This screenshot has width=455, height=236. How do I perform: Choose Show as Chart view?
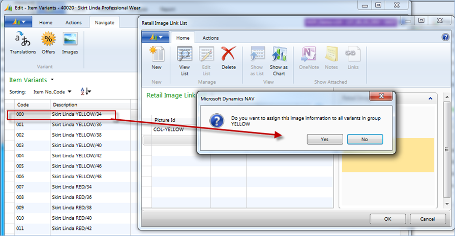tap(279, 61)
